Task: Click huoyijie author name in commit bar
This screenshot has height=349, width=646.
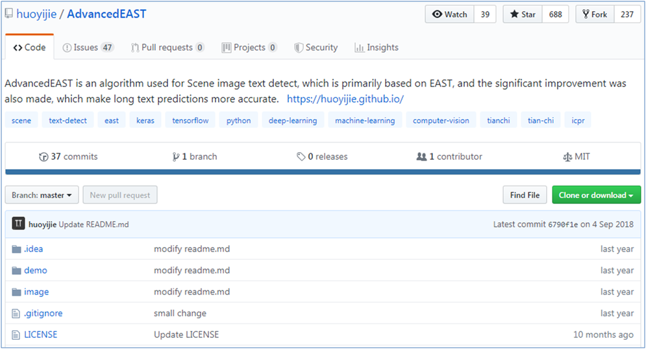Action: point(42,224)
